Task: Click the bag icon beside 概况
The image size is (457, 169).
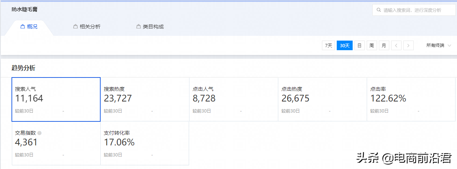Action: pos(23,27)
